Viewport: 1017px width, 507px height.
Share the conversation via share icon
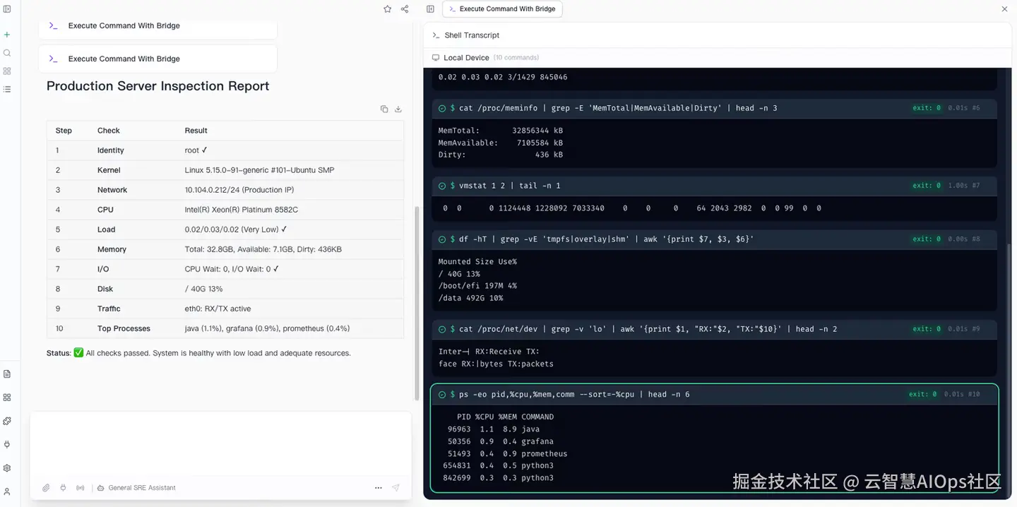pos(405,9)
